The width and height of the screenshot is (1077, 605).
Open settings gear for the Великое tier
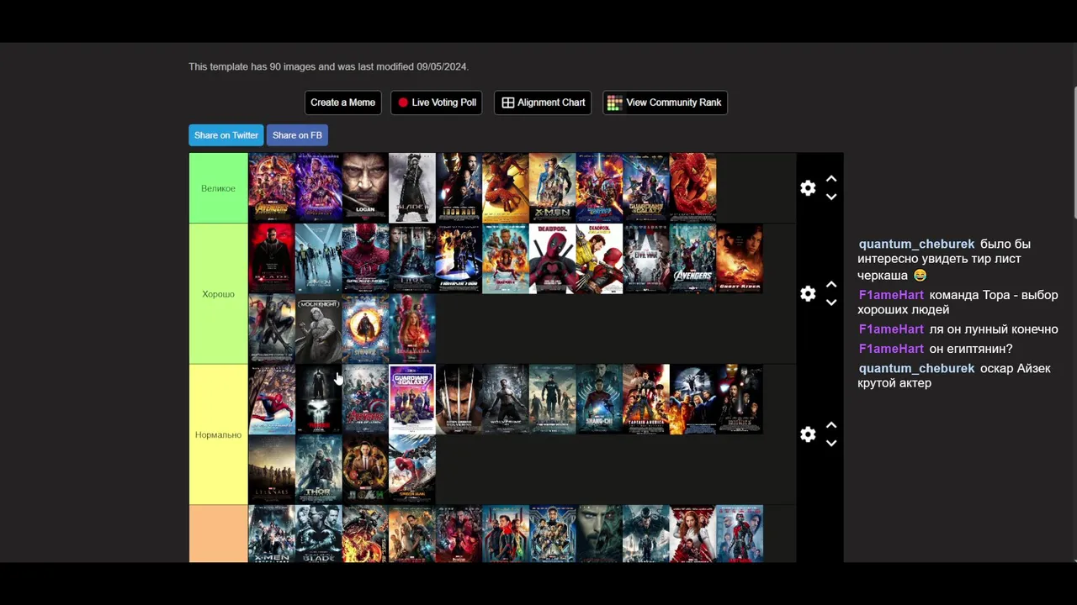pyautogui.click(x=808, y=188)
